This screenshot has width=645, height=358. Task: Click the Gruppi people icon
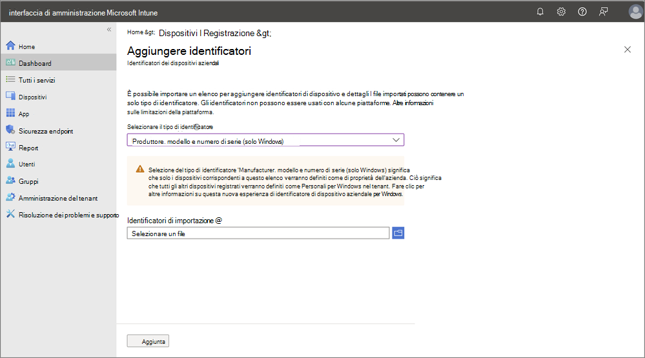click(x=11, y=181)
